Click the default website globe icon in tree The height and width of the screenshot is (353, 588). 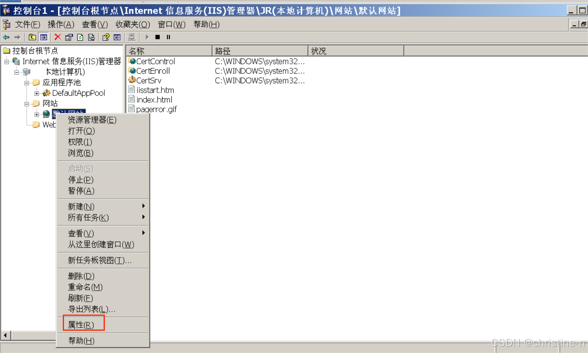46,114
